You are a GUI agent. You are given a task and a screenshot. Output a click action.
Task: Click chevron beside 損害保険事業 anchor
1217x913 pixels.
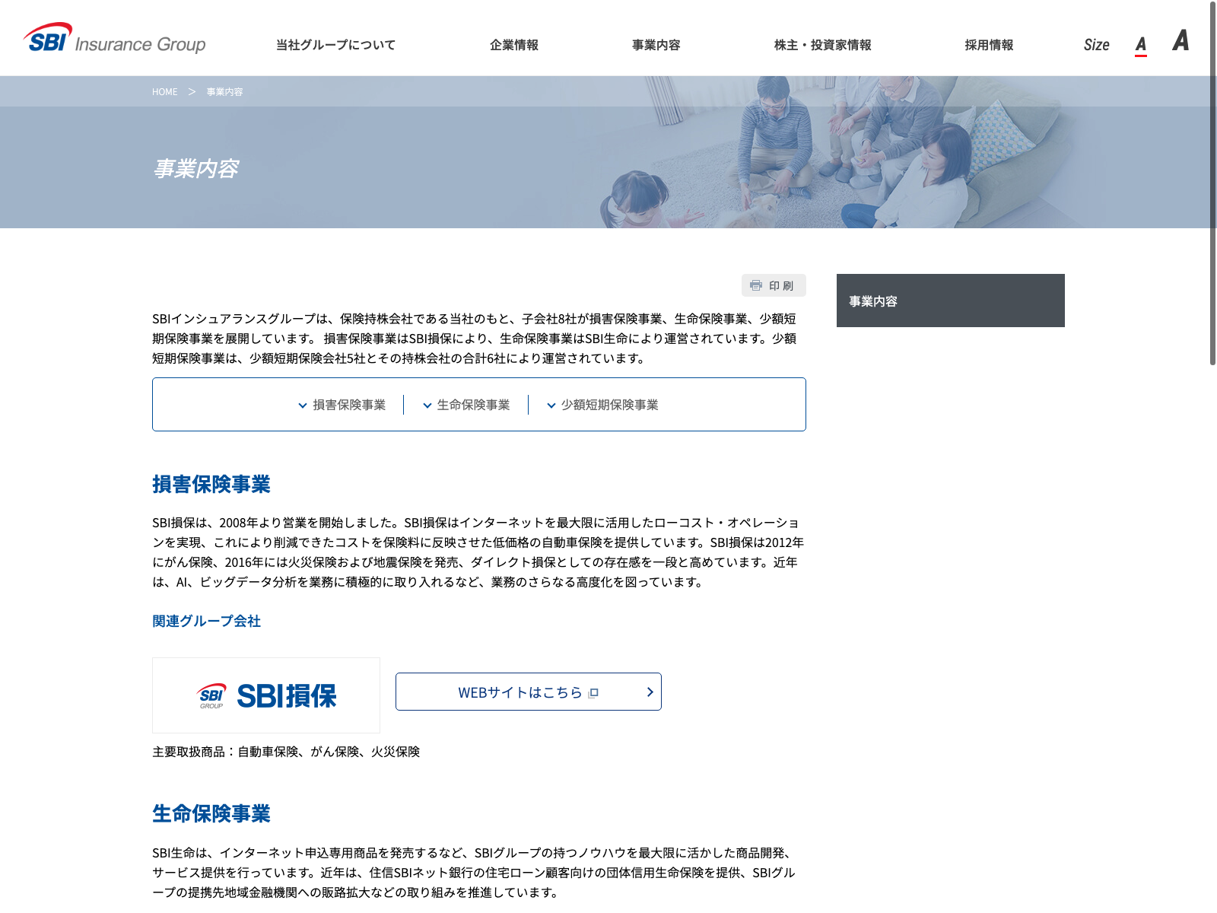303,406
